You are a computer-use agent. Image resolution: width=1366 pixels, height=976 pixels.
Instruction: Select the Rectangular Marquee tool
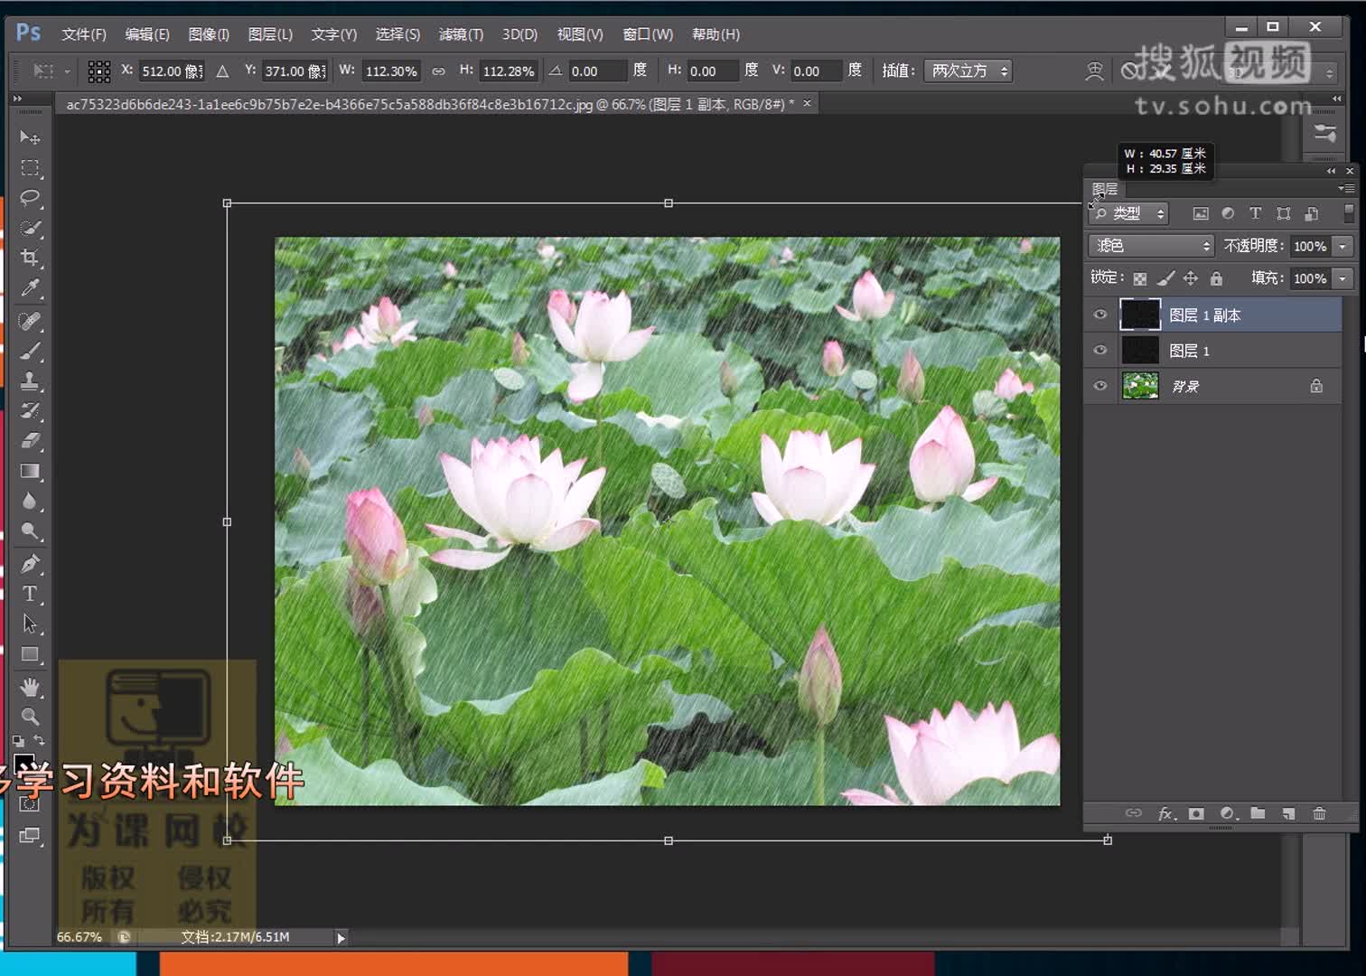click(30, 168)
